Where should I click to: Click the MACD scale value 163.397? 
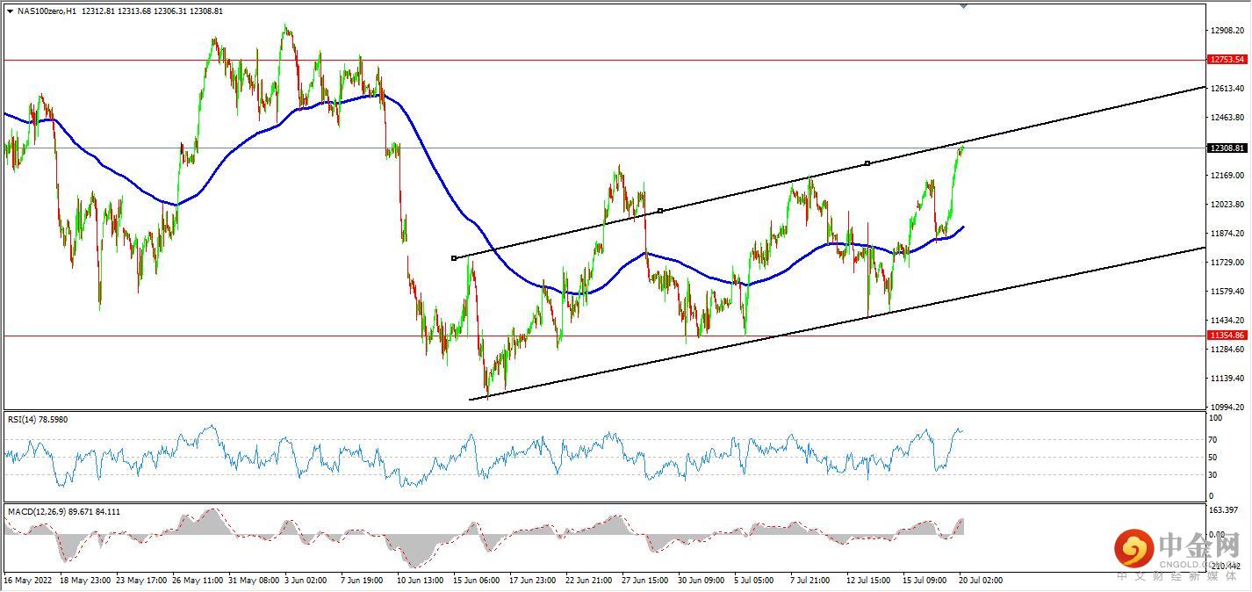[1226, 510]
